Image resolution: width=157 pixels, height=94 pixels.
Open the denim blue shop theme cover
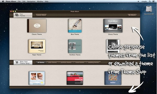(113, 78)
